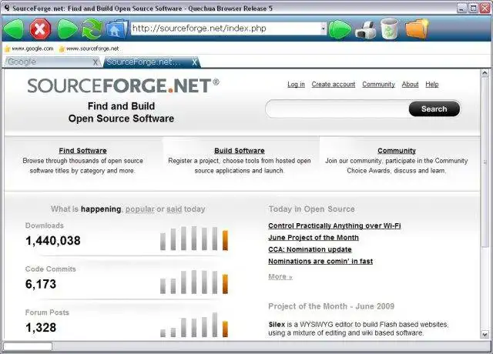Click the status bar progress field
493x354 pixels.
[x=28, y=346]
